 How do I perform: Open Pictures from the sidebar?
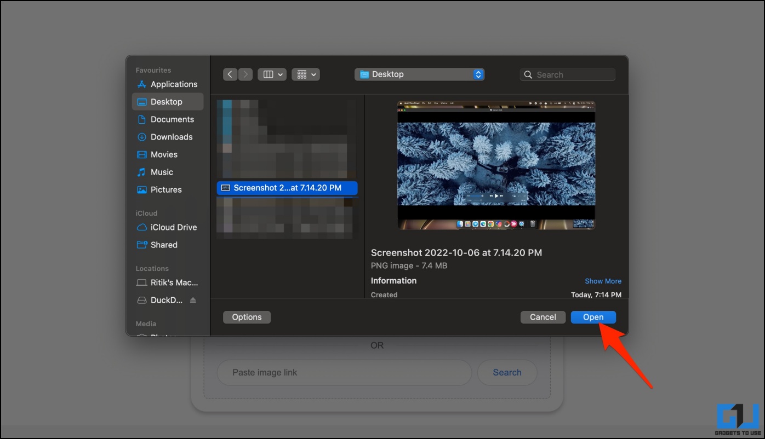pos(168,189)
